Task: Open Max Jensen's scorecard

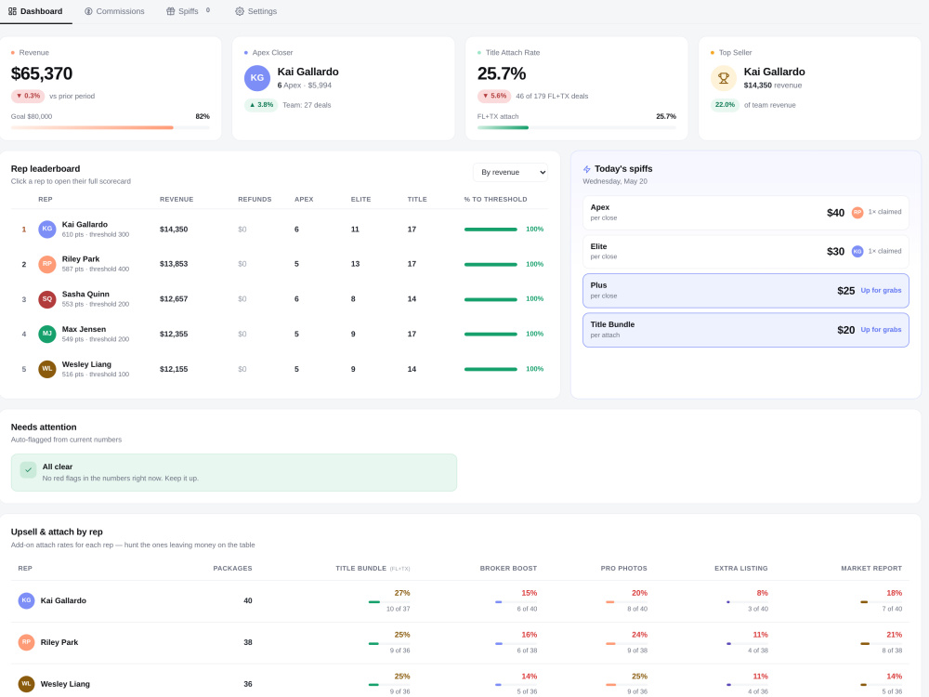Action: [x=84, y=329]
